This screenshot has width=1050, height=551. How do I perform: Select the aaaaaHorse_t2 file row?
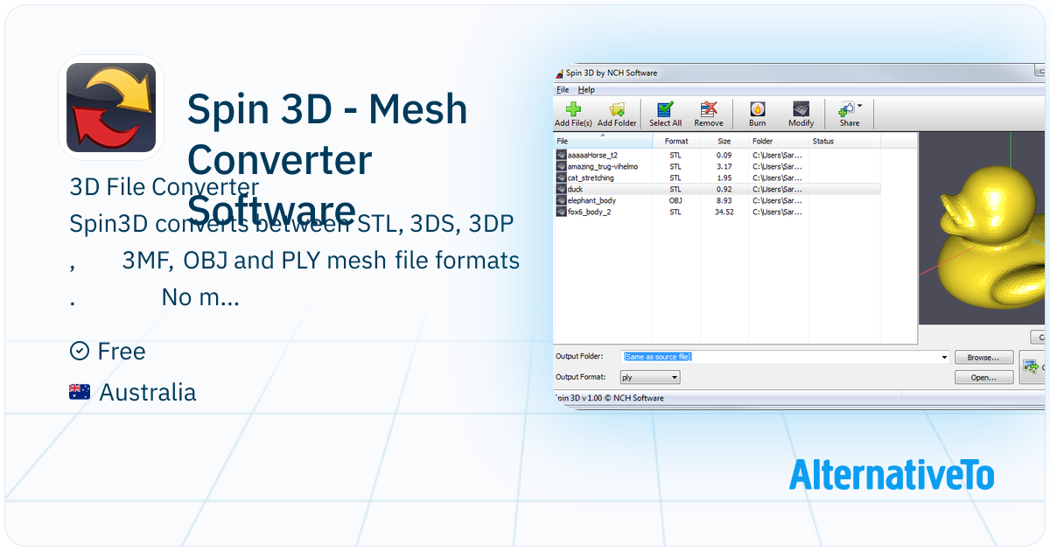(717, 155)
